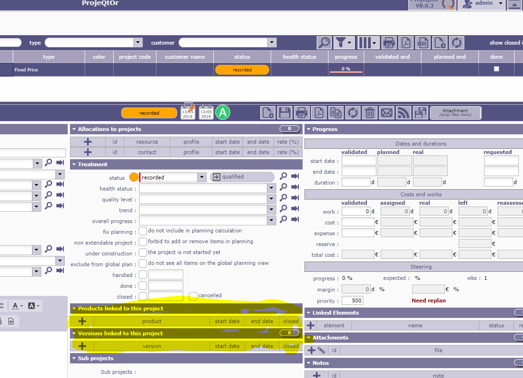523x378 pixels.
Task: Sort list by customer name column header
Action: pos(185,57)
